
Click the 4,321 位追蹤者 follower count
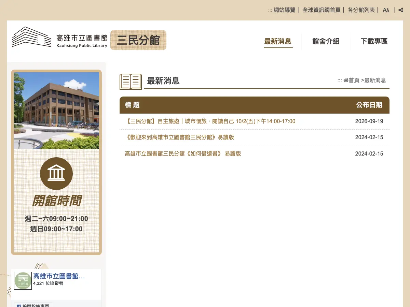tap(48, 283)
